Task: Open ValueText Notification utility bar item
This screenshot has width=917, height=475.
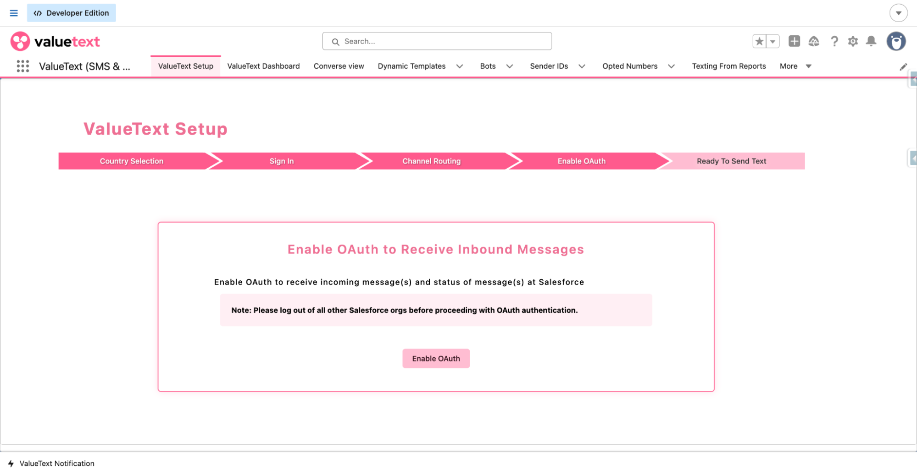Action: (x=51, y=464)
